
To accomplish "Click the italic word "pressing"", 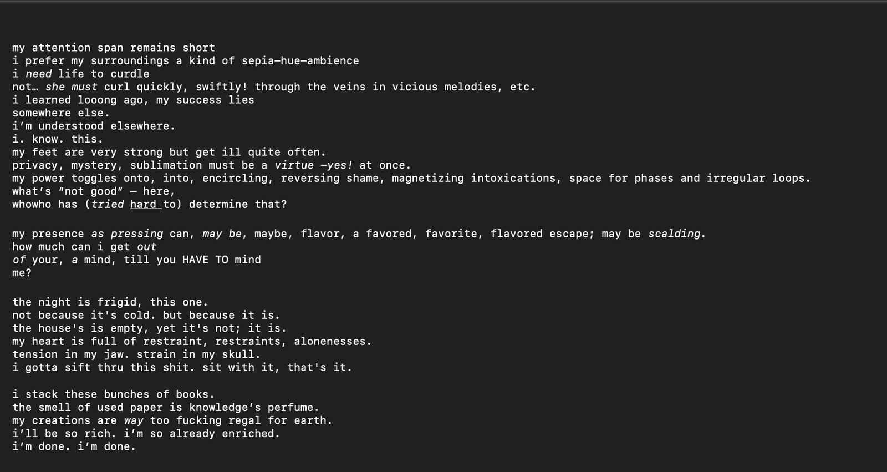I will (136, 234).
